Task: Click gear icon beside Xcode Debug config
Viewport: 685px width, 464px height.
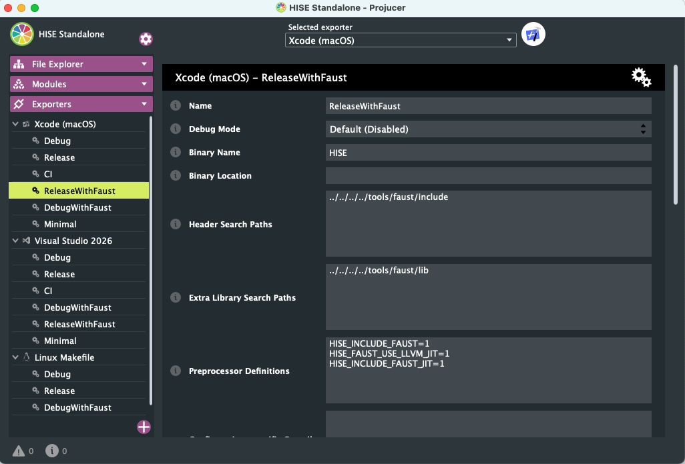Action: click(36, 141)
